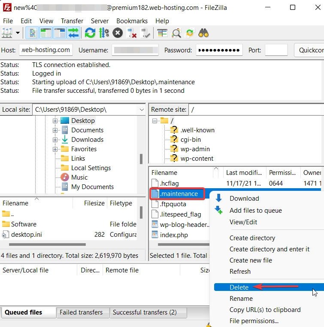Toggle synchronized browsing

click(190, 33)
